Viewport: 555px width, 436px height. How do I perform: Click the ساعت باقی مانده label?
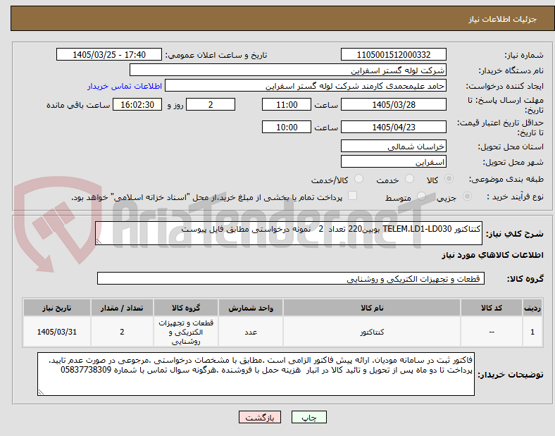78,105
